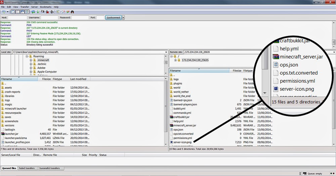This screenshot has height=176, width=336.
Task: Toggle processing of the transfer queue
Action: pyautogui.click(x=38, y=12)
